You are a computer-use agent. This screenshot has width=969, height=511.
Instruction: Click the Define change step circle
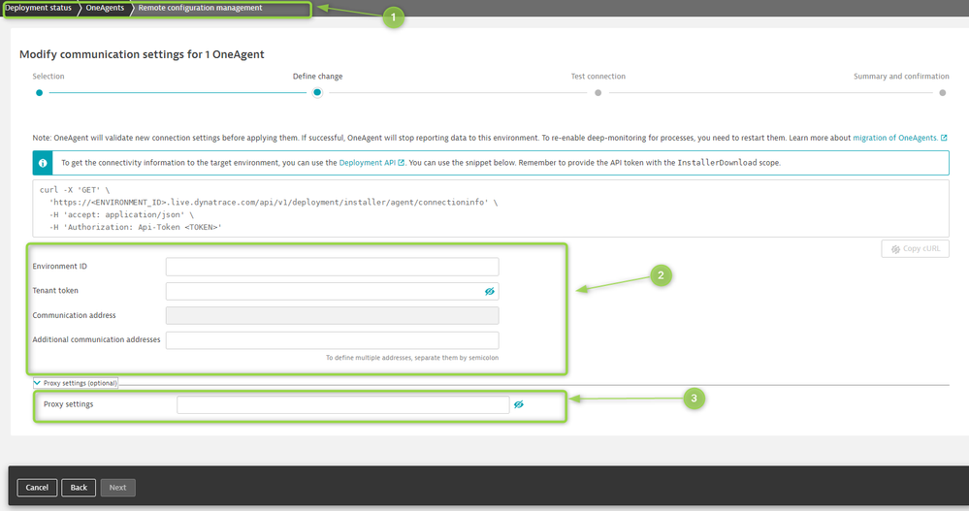coord(317,93)
